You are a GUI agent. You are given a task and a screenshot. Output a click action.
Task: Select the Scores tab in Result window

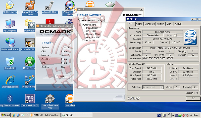coord(82,20)
